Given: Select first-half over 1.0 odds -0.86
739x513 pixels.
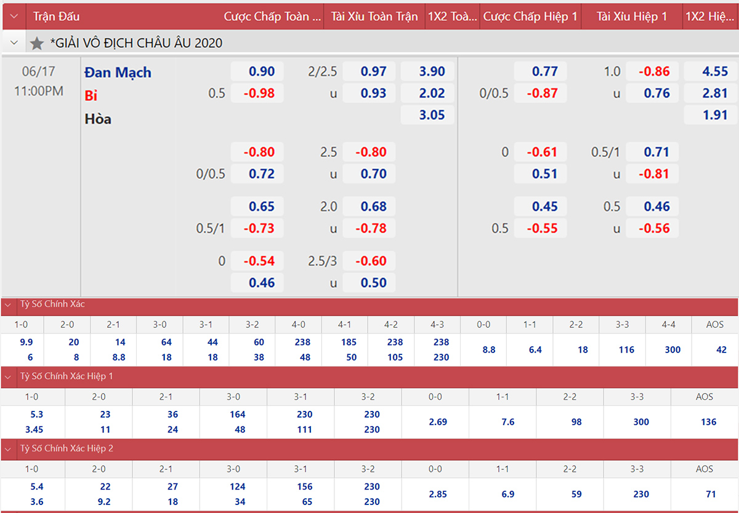Looking at the screenshot, I should (x=653, y=71).
